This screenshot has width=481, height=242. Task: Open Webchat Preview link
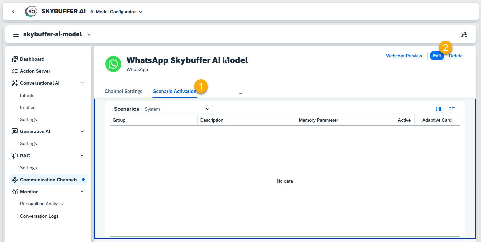coord(404,56)
